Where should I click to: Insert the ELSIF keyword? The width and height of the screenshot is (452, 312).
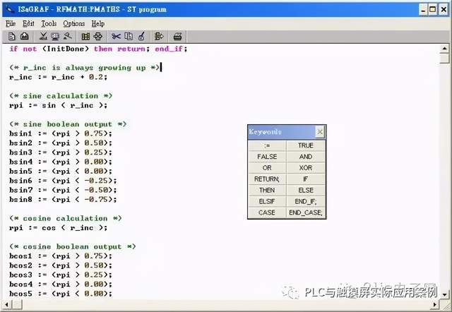(x=267, y=201)
